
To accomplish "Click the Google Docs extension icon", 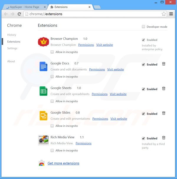I will [43, 66].
